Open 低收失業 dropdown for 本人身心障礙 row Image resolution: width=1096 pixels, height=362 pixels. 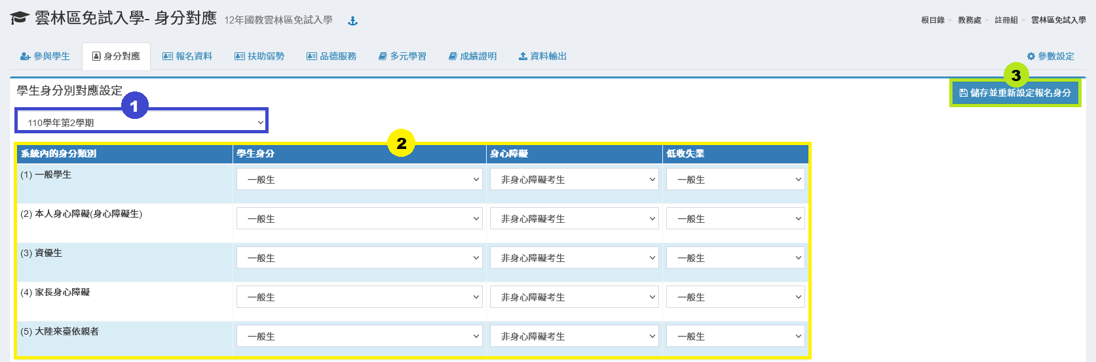point(735,219)
